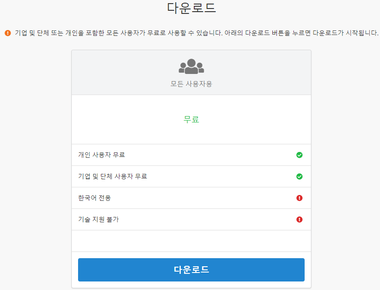
Task: Click the blue 다운로드 button
Action: tap(191, 270)
